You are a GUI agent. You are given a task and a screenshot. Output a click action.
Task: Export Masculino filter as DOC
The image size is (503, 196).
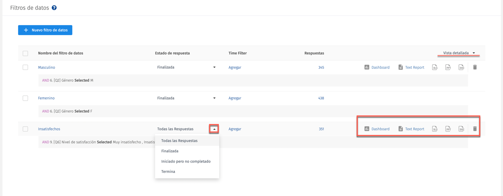(461, 67)
